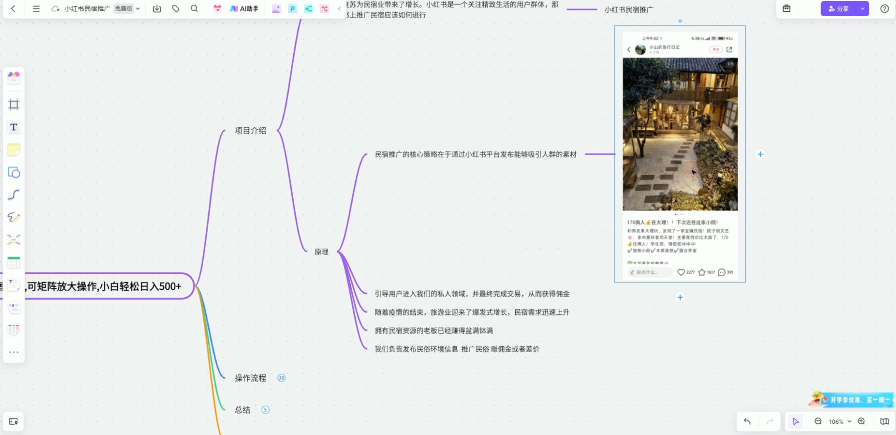896x435 pixels.
Task: Click the plus button beside the screenshot card
Action: (x=760, y=154)
